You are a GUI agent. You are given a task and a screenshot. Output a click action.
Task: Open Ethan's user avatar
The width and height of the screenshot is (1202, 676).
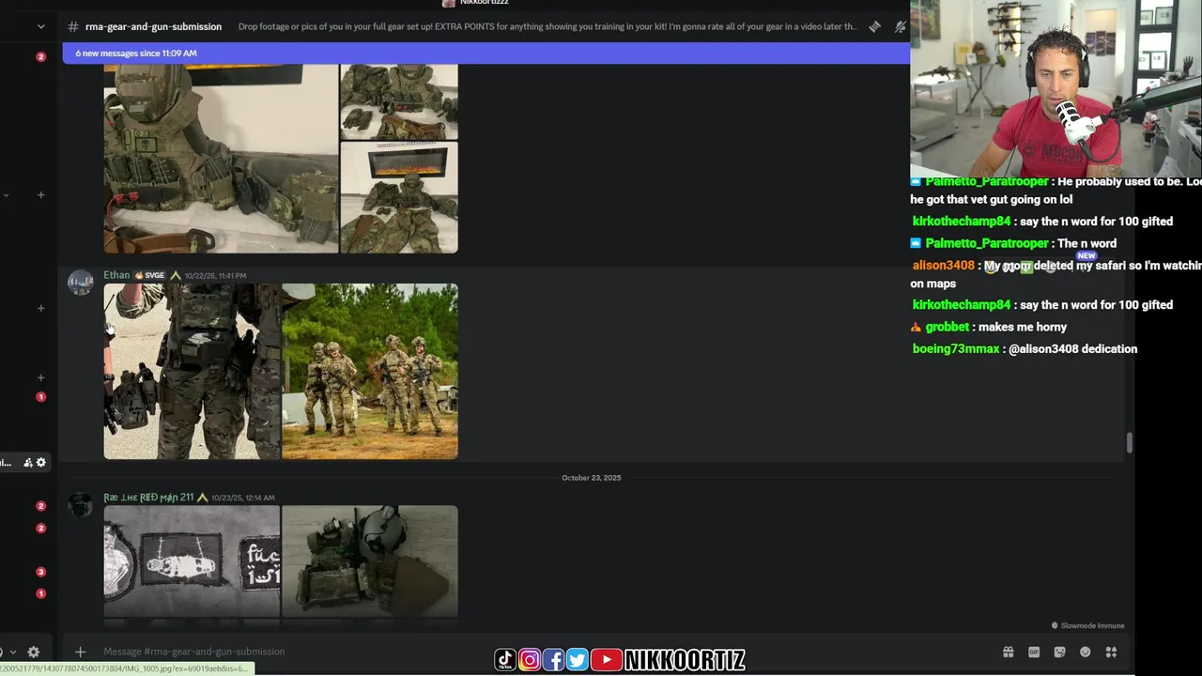click(x=81, y=283)
